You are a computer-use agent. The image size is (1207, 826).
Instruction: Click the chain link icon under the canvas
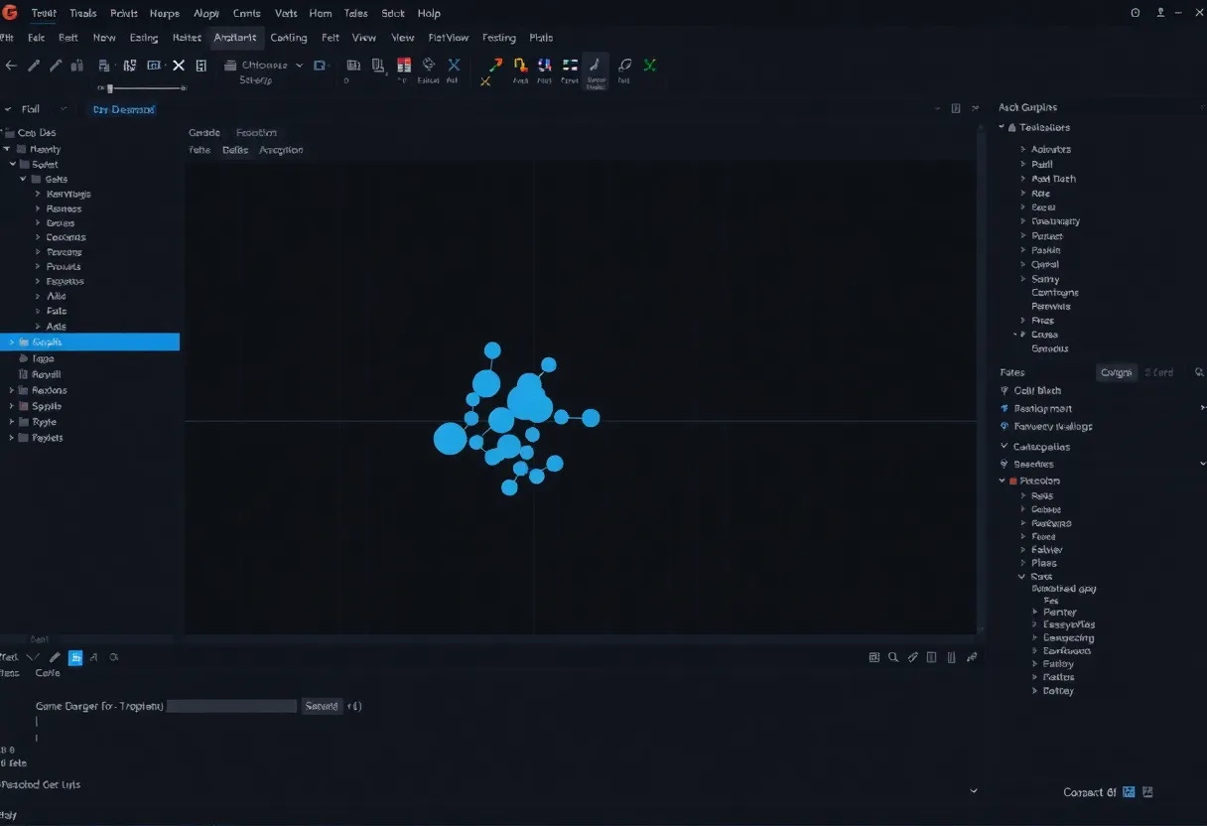tap(913, 656)
